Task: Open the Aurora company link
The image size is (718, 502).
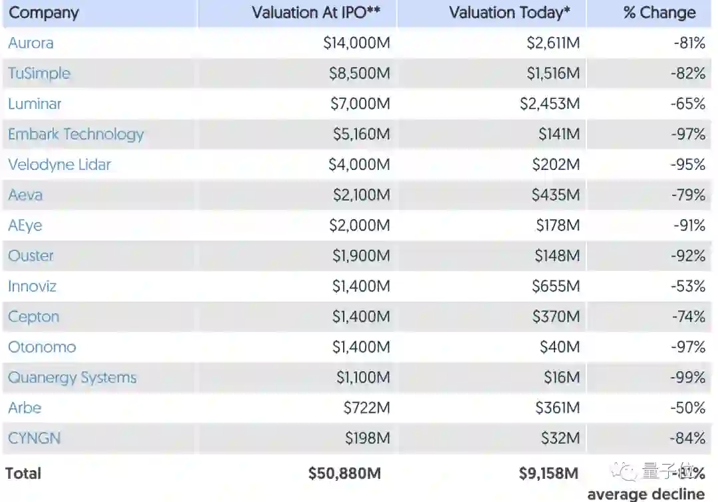Action: (31, 43)
